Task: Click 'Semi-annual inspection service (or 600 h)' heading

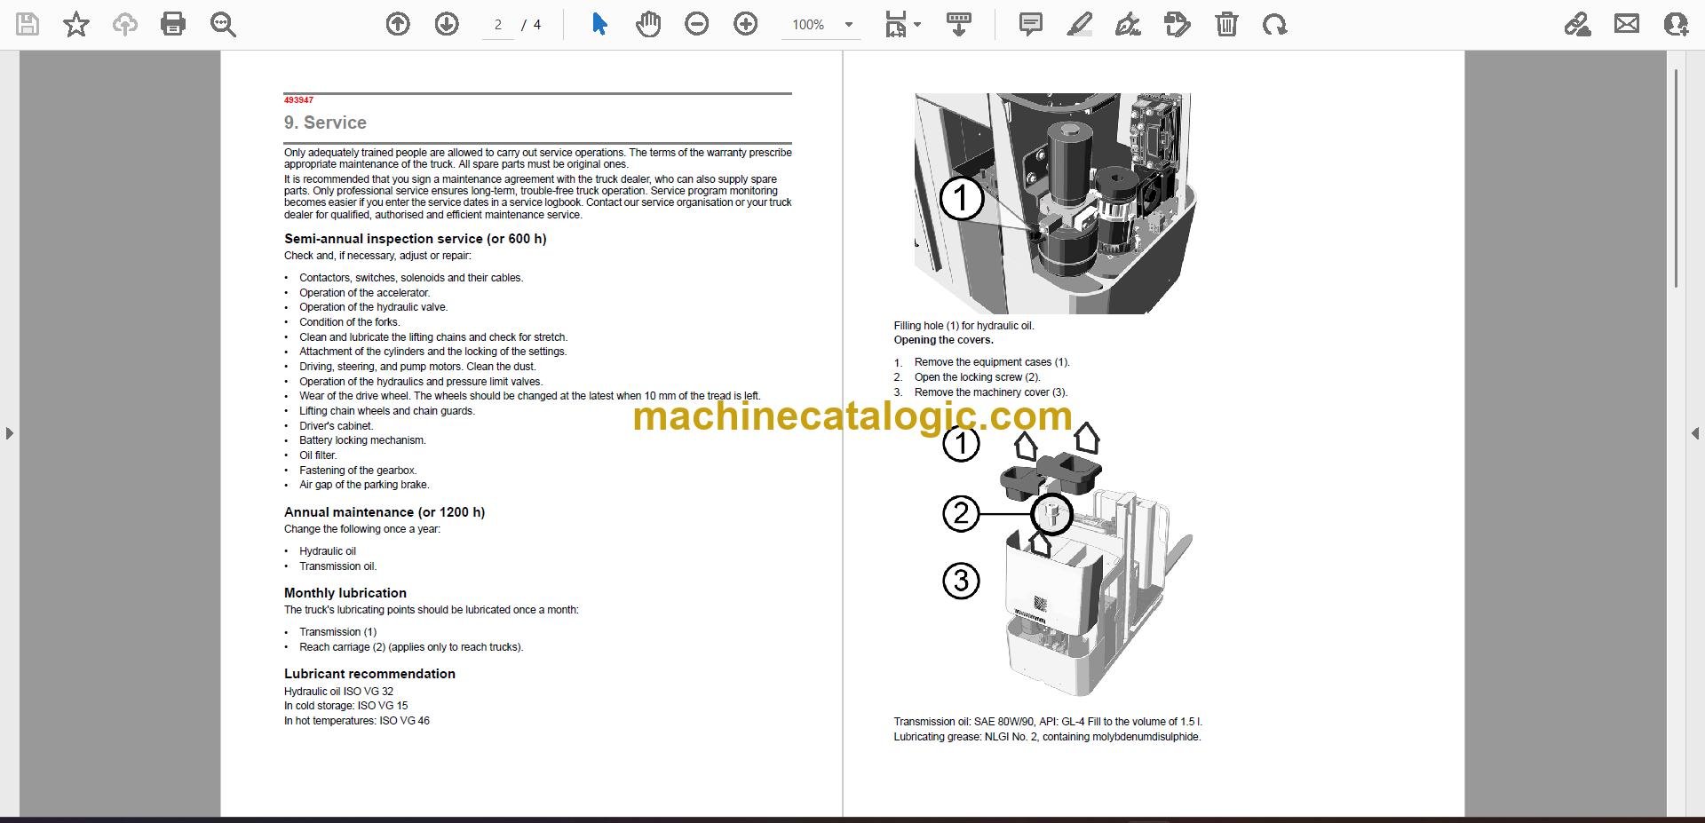Action: pos(415,239)
